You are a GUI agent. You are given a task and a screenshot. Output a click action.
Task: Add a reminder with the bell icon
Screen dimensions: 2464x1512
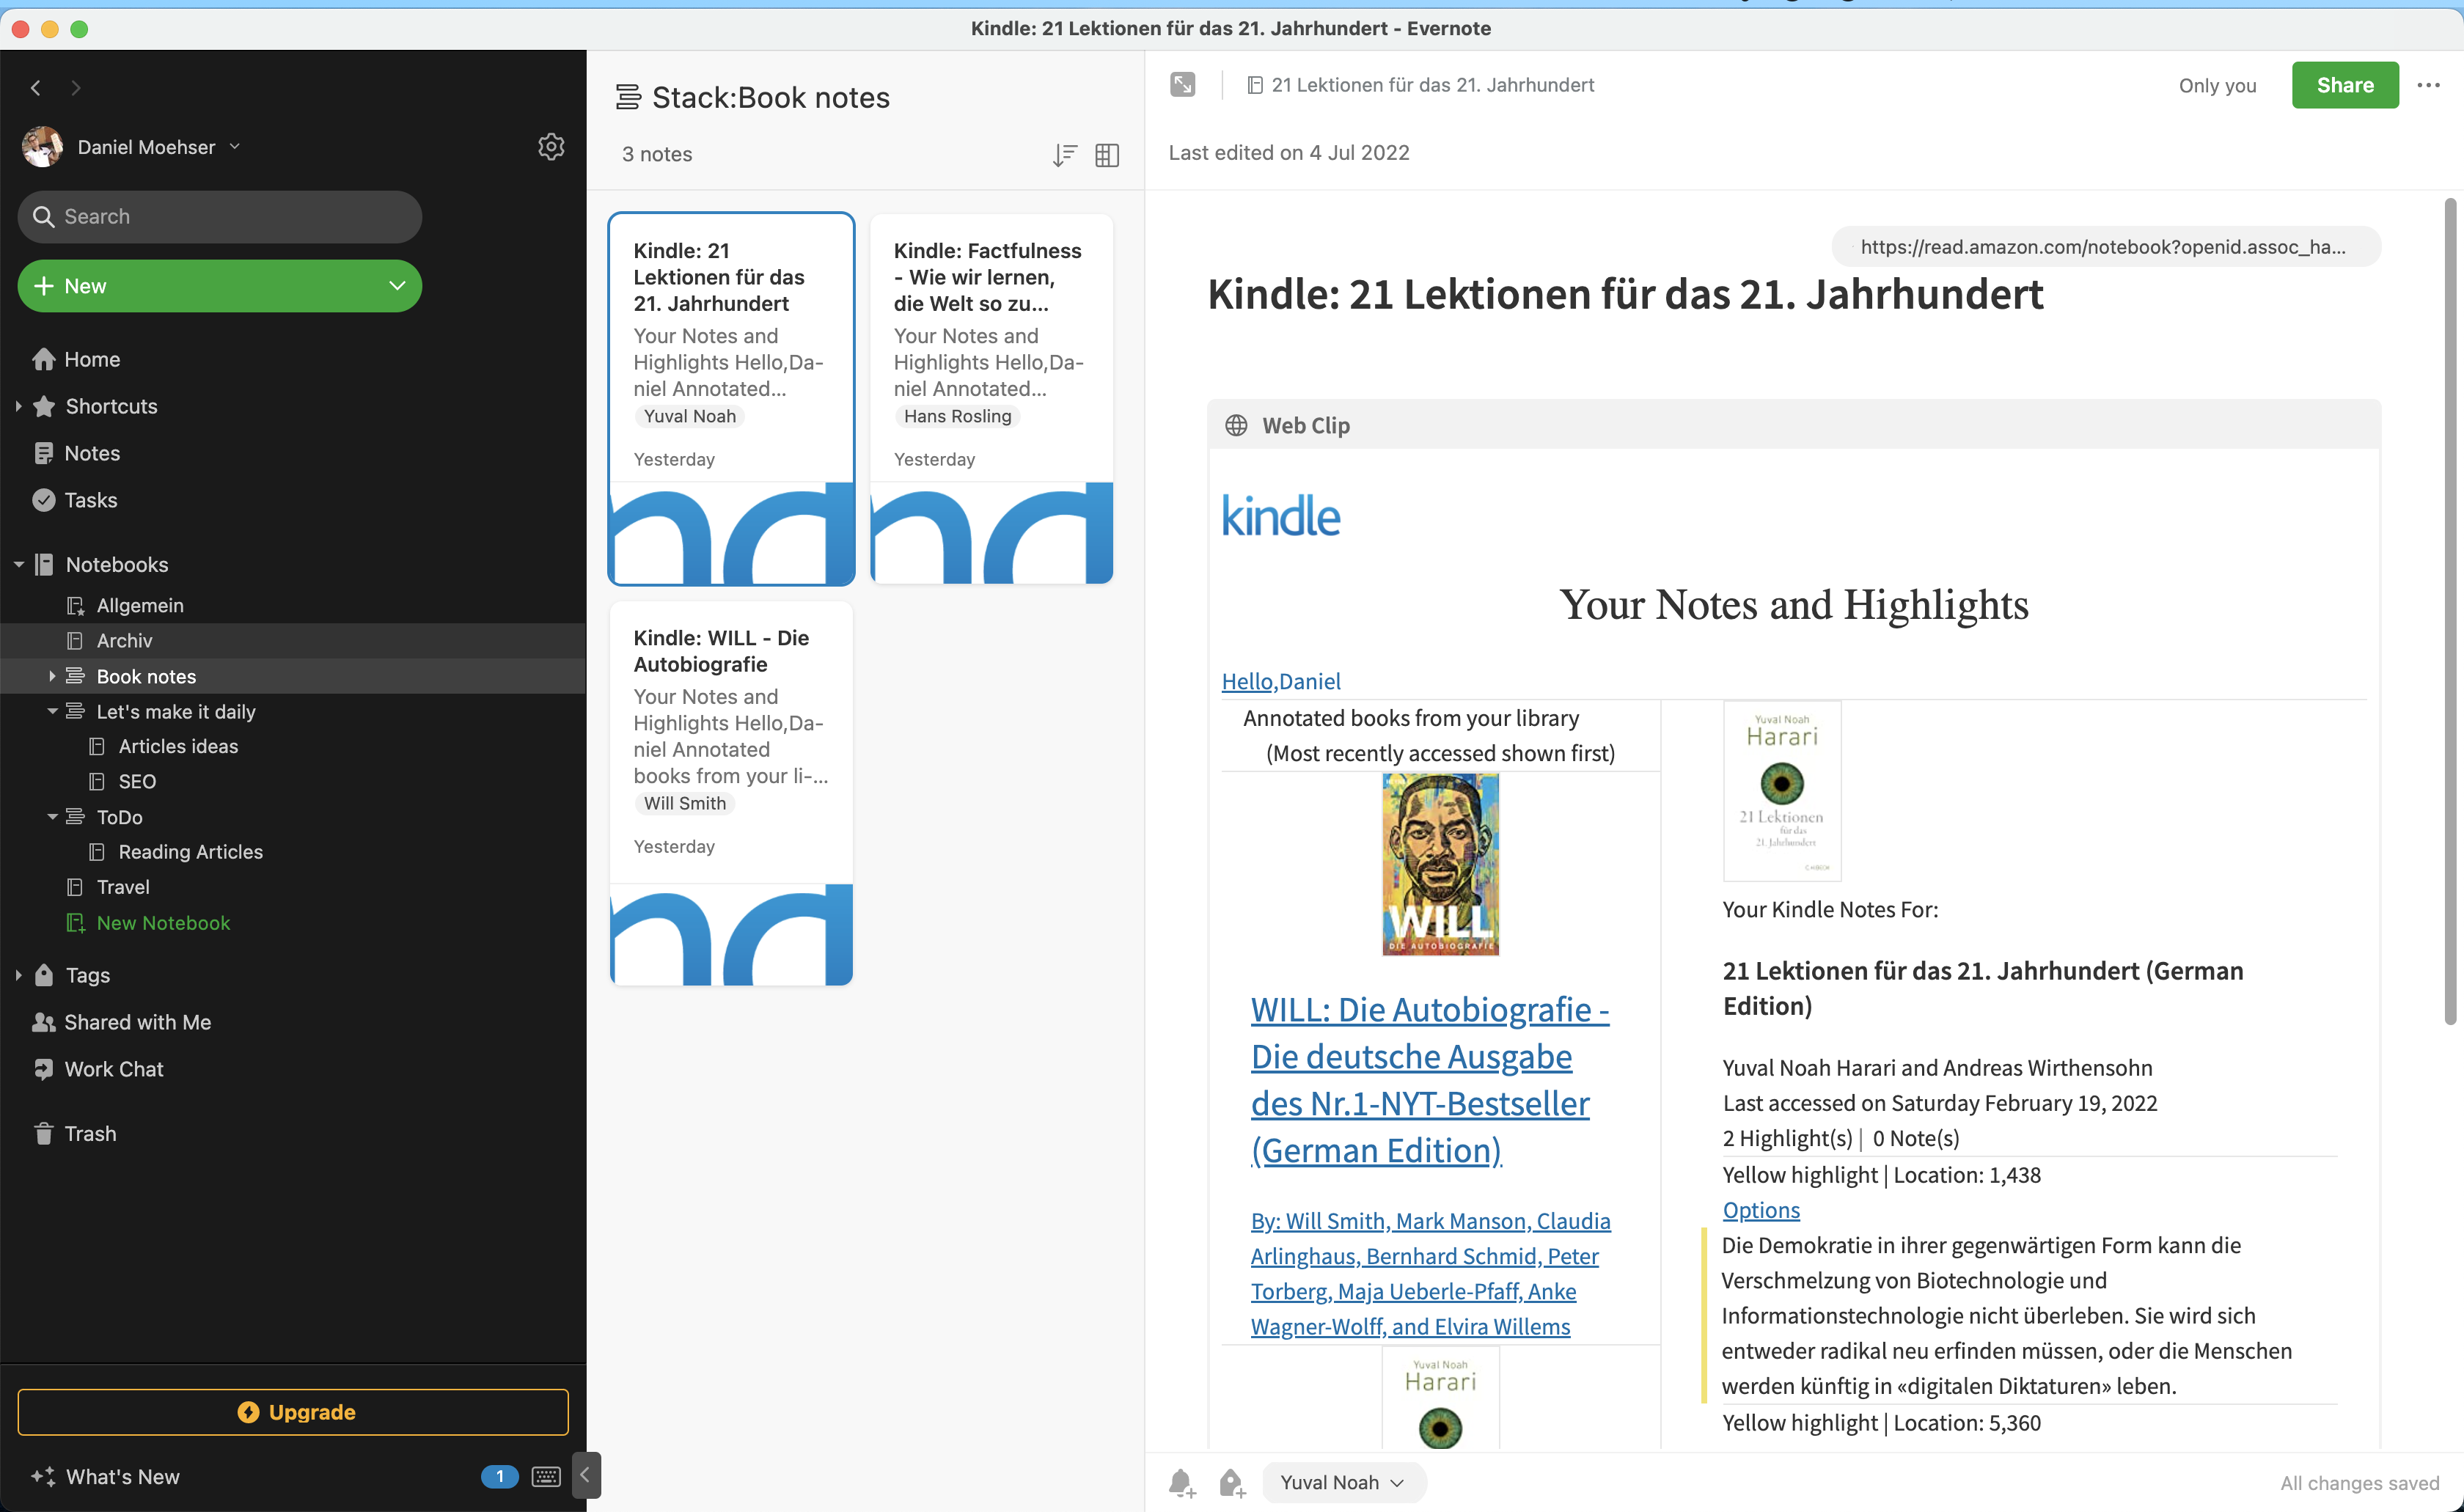1181,1482
